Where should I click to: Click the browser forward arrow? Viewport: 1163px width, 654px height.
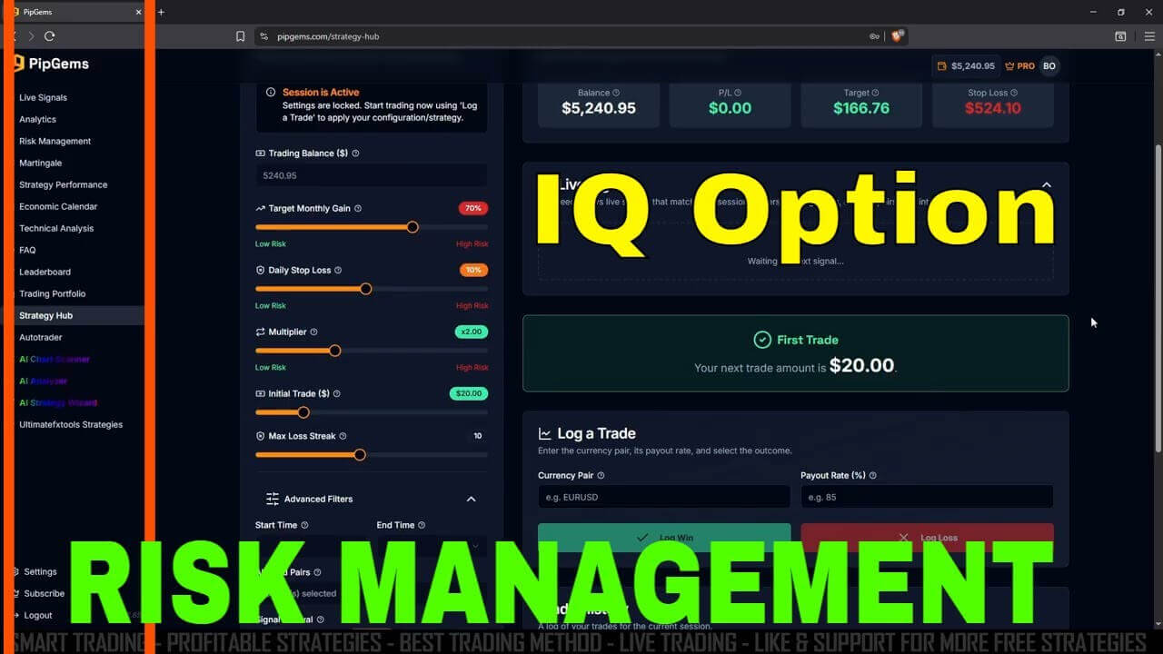(x=31, y=36)
